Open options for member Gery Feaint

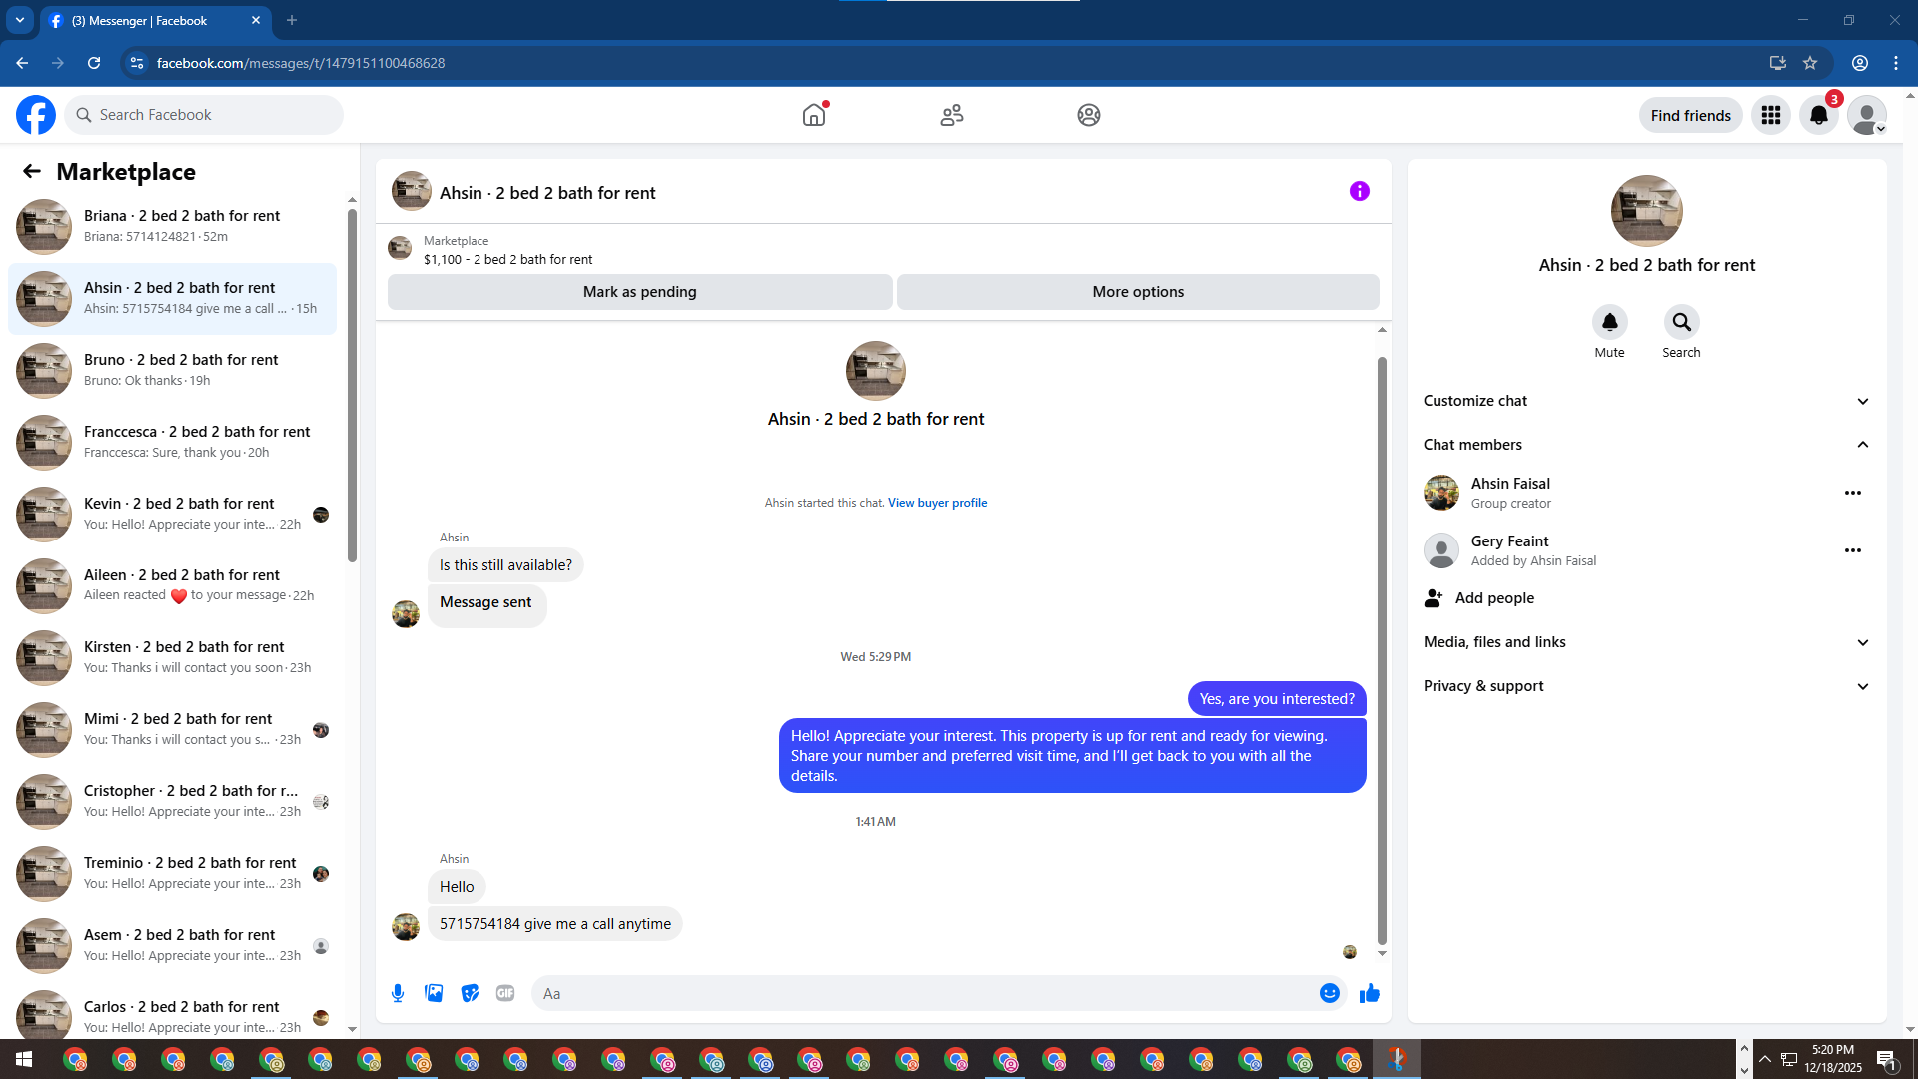point(1853,550)
